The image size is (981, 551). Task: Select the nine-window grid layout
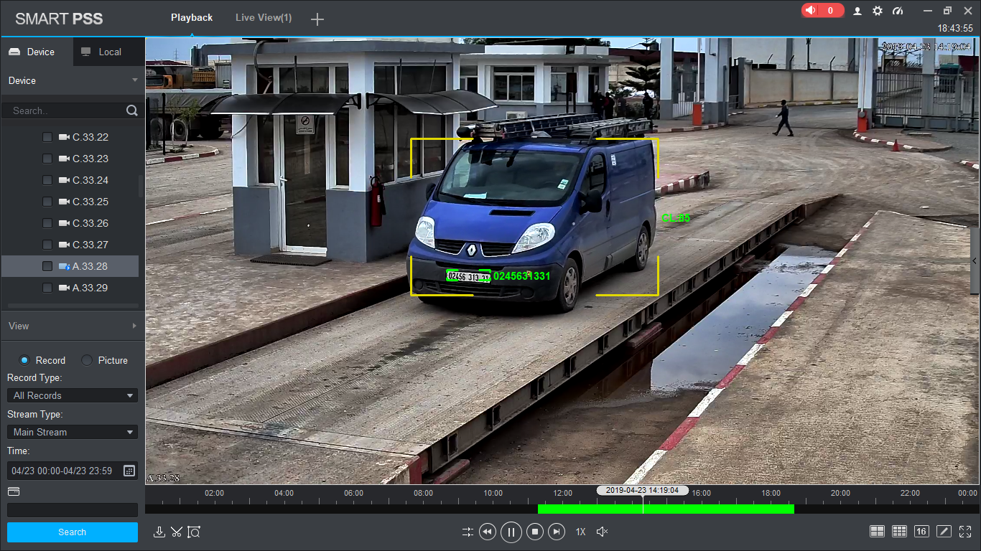(899, 532)
